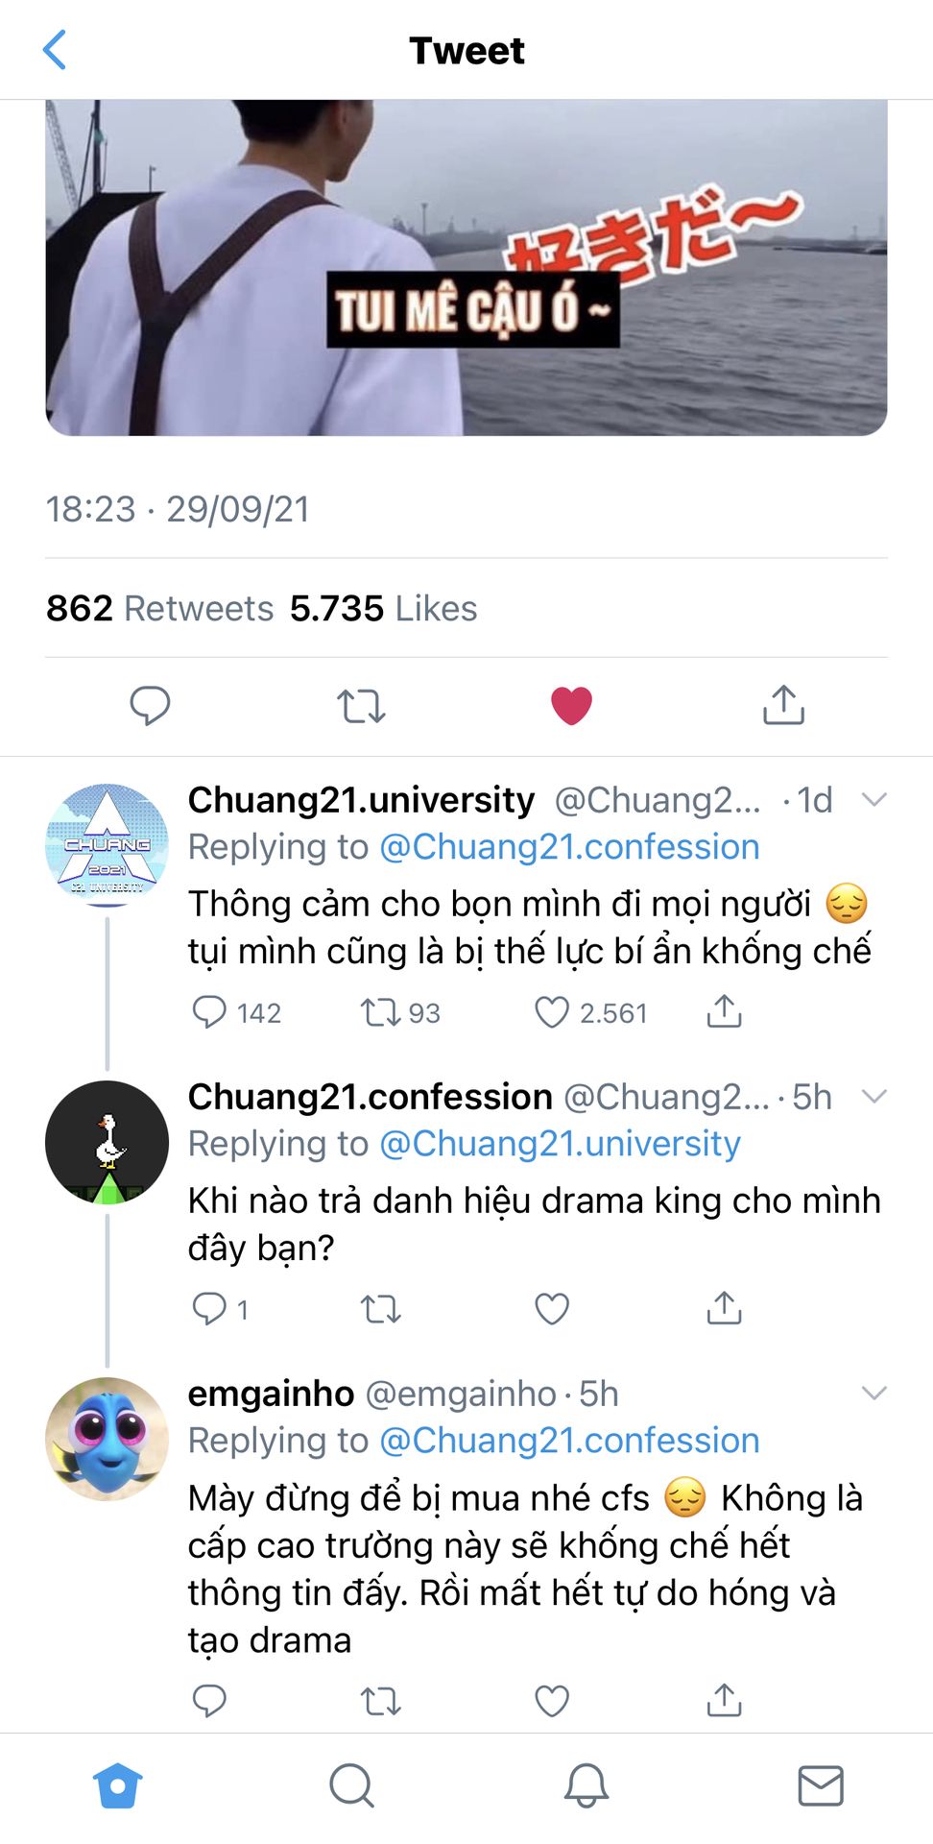
Task: Open the dropdown on Chuang21.confession's reply
Action: coord(873,1097)
